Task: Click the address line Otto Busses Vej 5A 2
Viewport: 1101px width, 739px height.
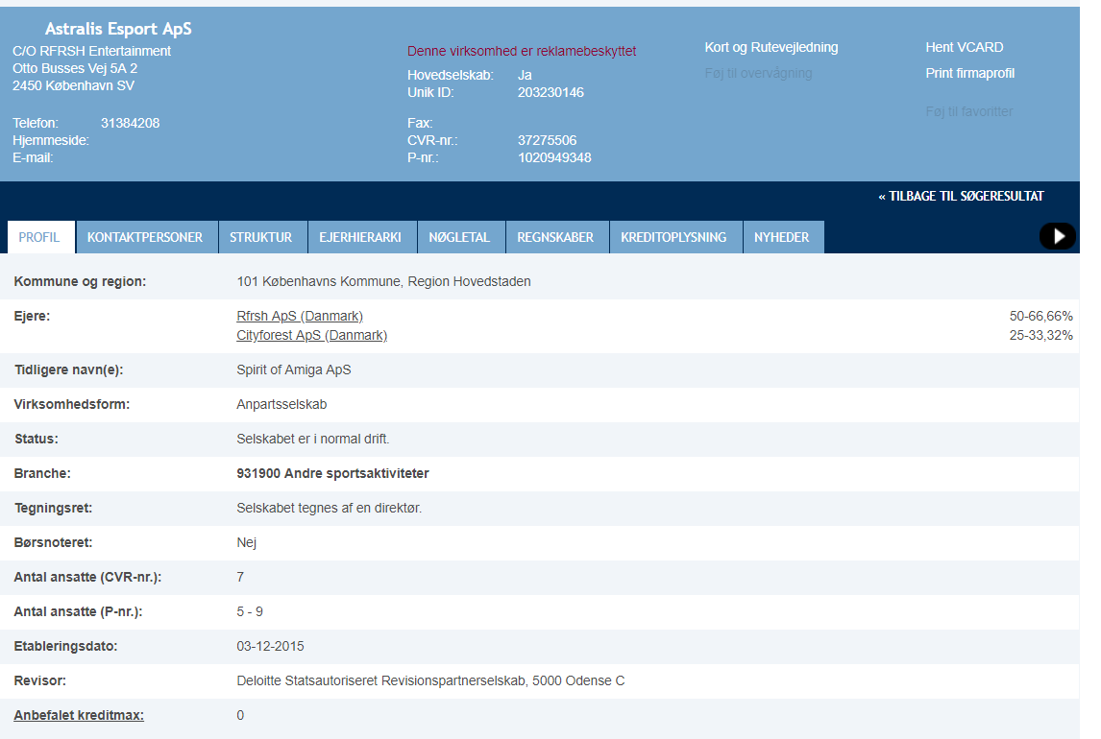Action: 75,68
